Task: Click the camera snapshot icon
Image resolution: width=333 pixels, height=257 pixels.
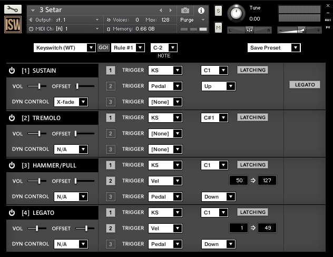Action: pos(185,10)
